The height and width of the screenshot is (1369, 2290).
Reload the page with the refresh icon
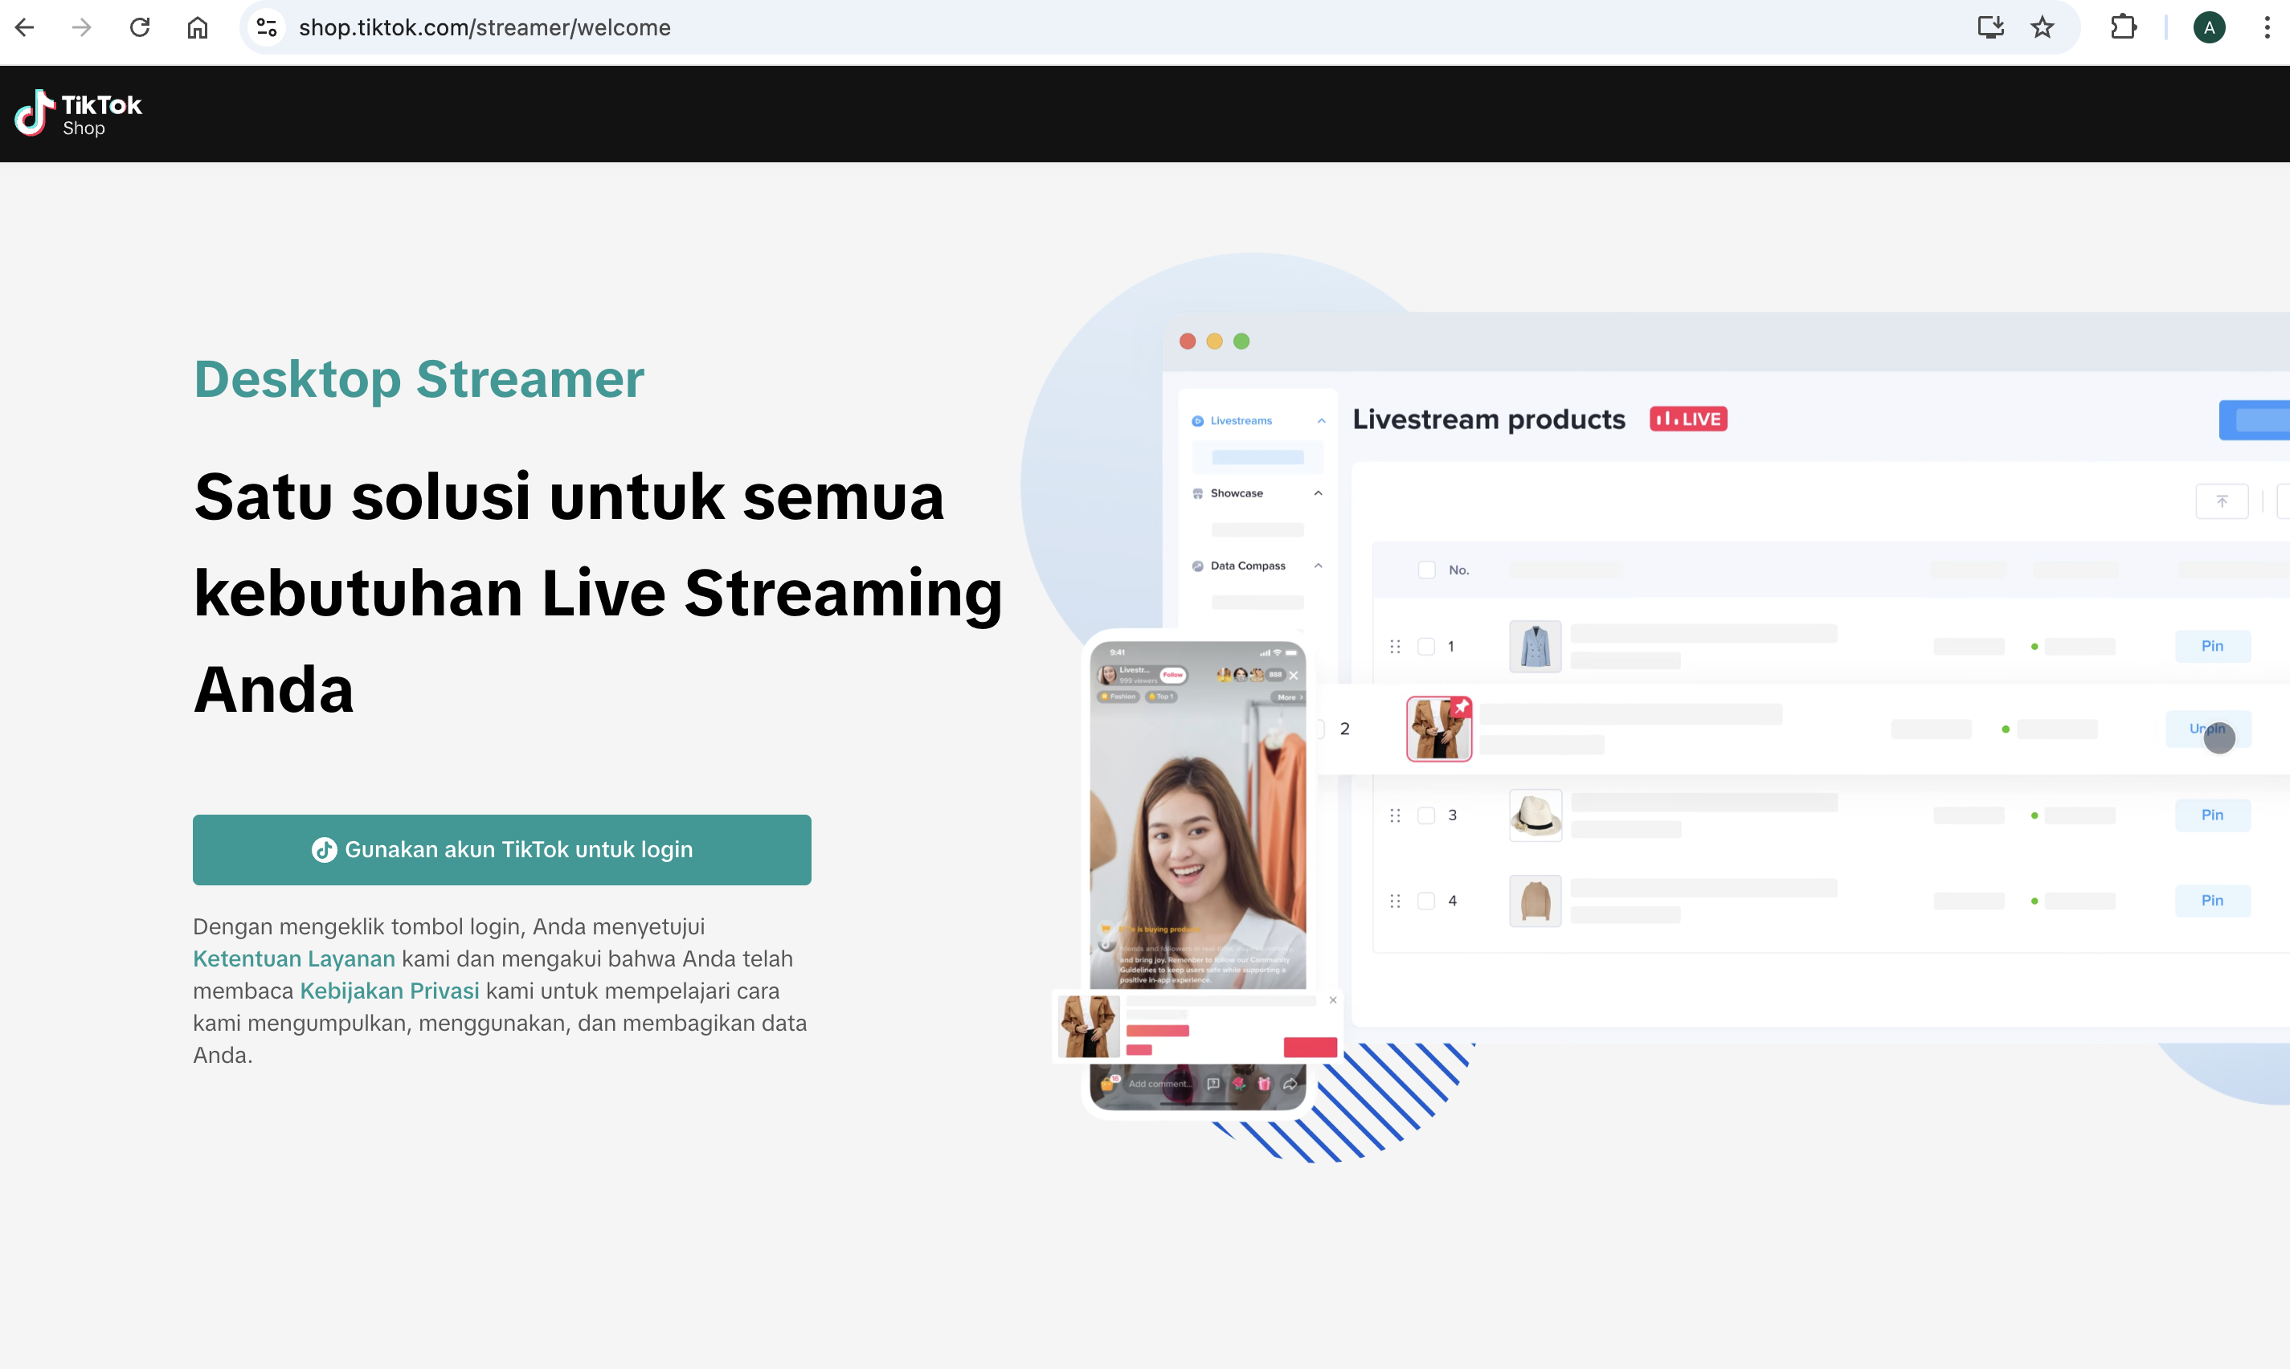[x=139, y=27]
